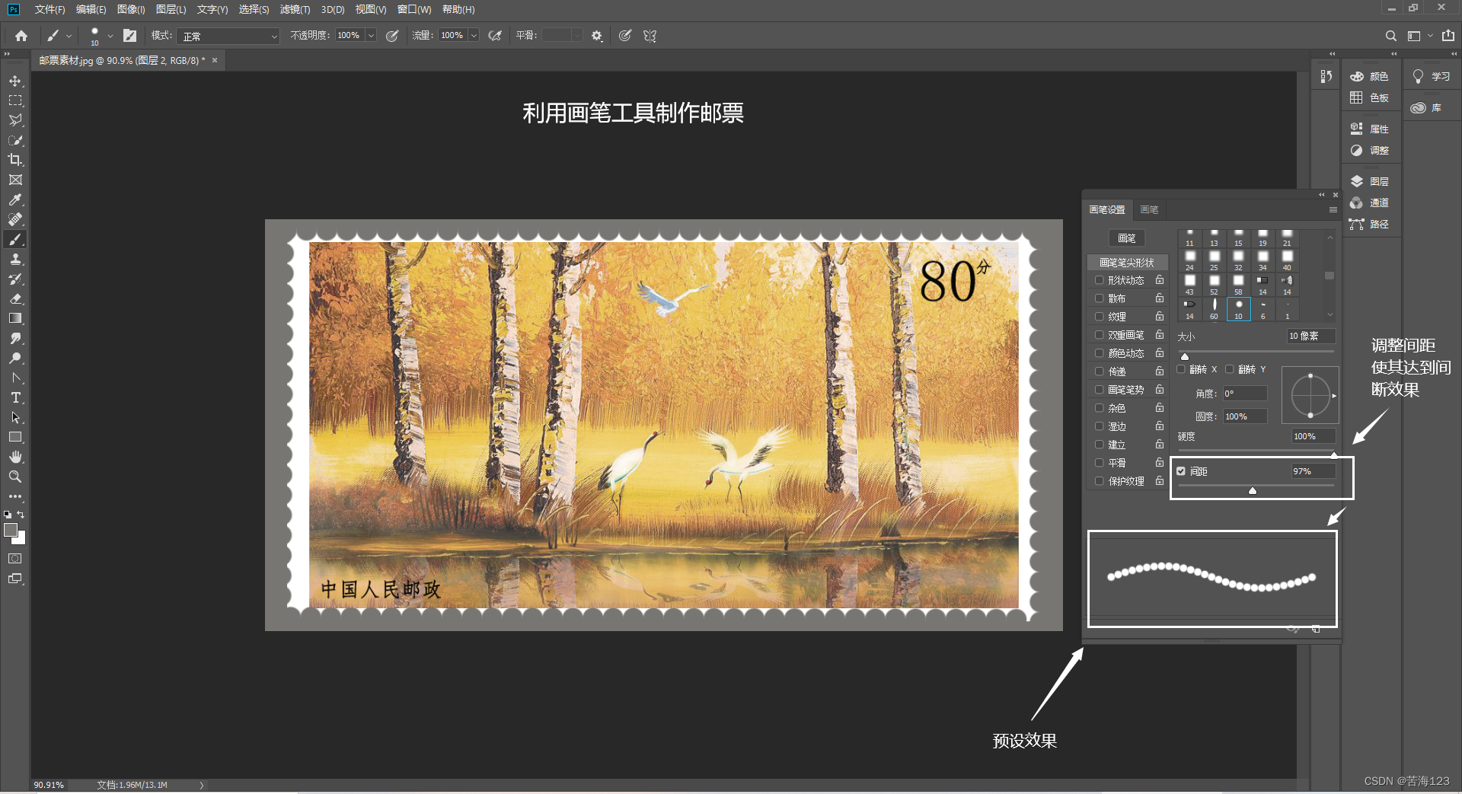Enable the 形状动态 checkbox
Image resolution: width=1462 pixels, height=794 pixels.
click(x=1099, y=280)
